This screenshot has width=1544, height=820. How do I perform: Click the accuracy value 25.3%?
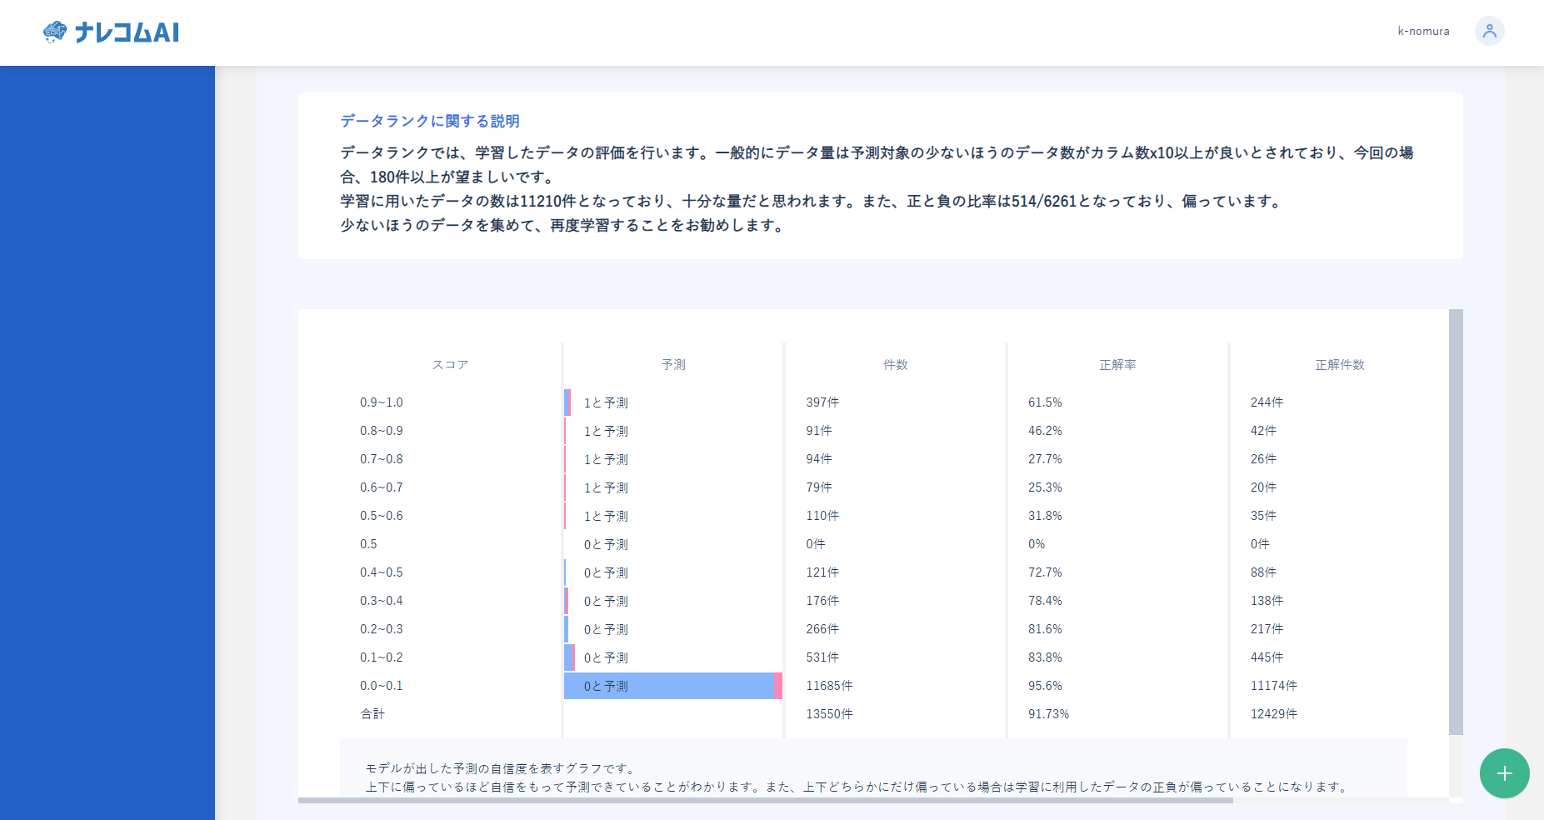1045,487
